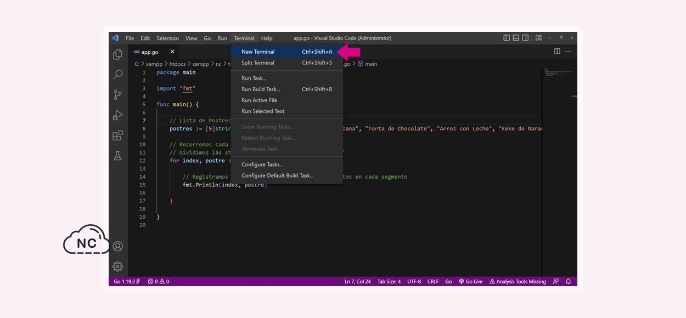Click errors and warnings count in status bar
The image size is (686, 318).
159,281
